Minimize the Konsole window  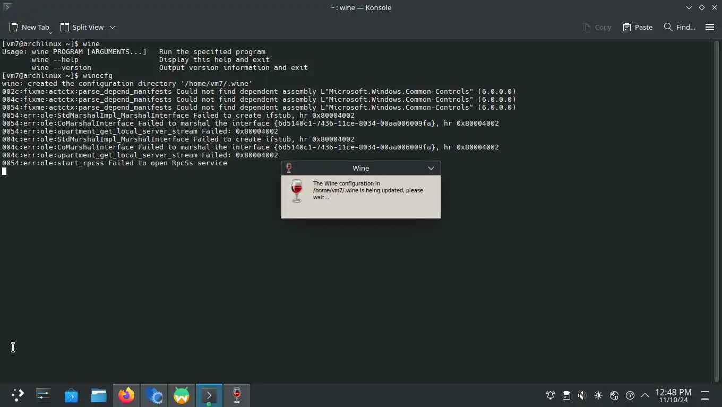click(x=689, y=7)
